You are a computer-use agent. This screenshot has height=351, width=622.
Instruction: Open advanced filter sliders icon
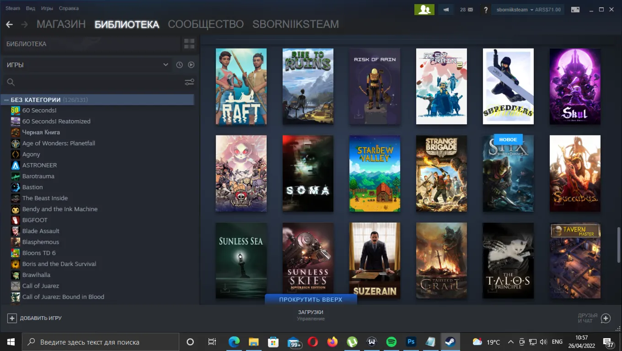tap(189, 82)
